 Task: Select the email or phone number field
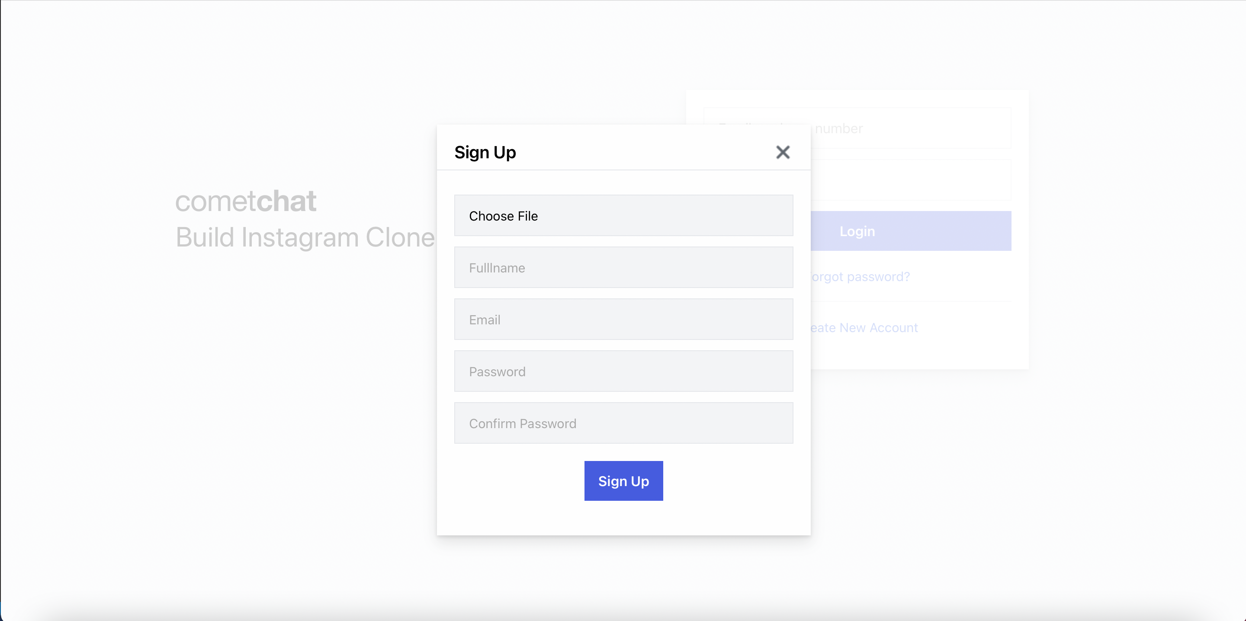point(910,128)
